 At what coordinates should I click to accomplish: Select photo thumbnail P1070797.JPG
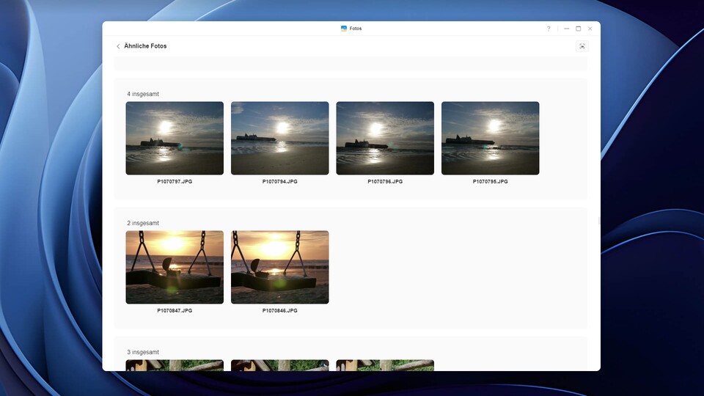point(175,138)
